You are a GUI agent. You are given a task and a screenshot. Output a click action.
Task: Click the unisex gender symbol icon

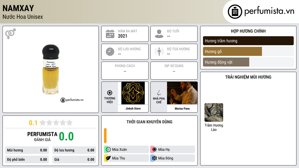pyautogui.click(x=11, y=34)
